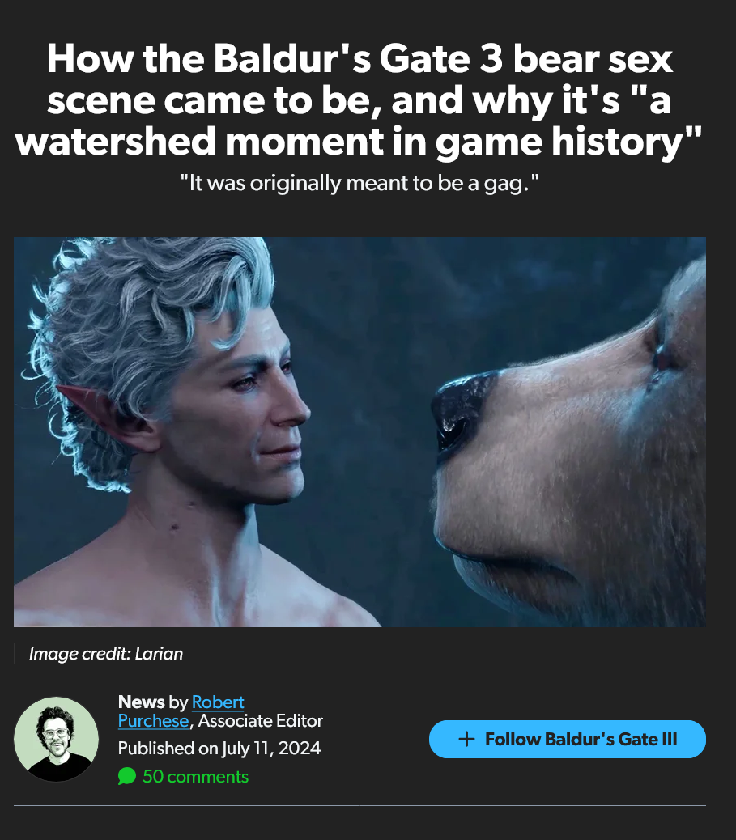Click the article headline about Baldur's Gate 3
This screenshot has height=840, width=736.
(359, 100)
